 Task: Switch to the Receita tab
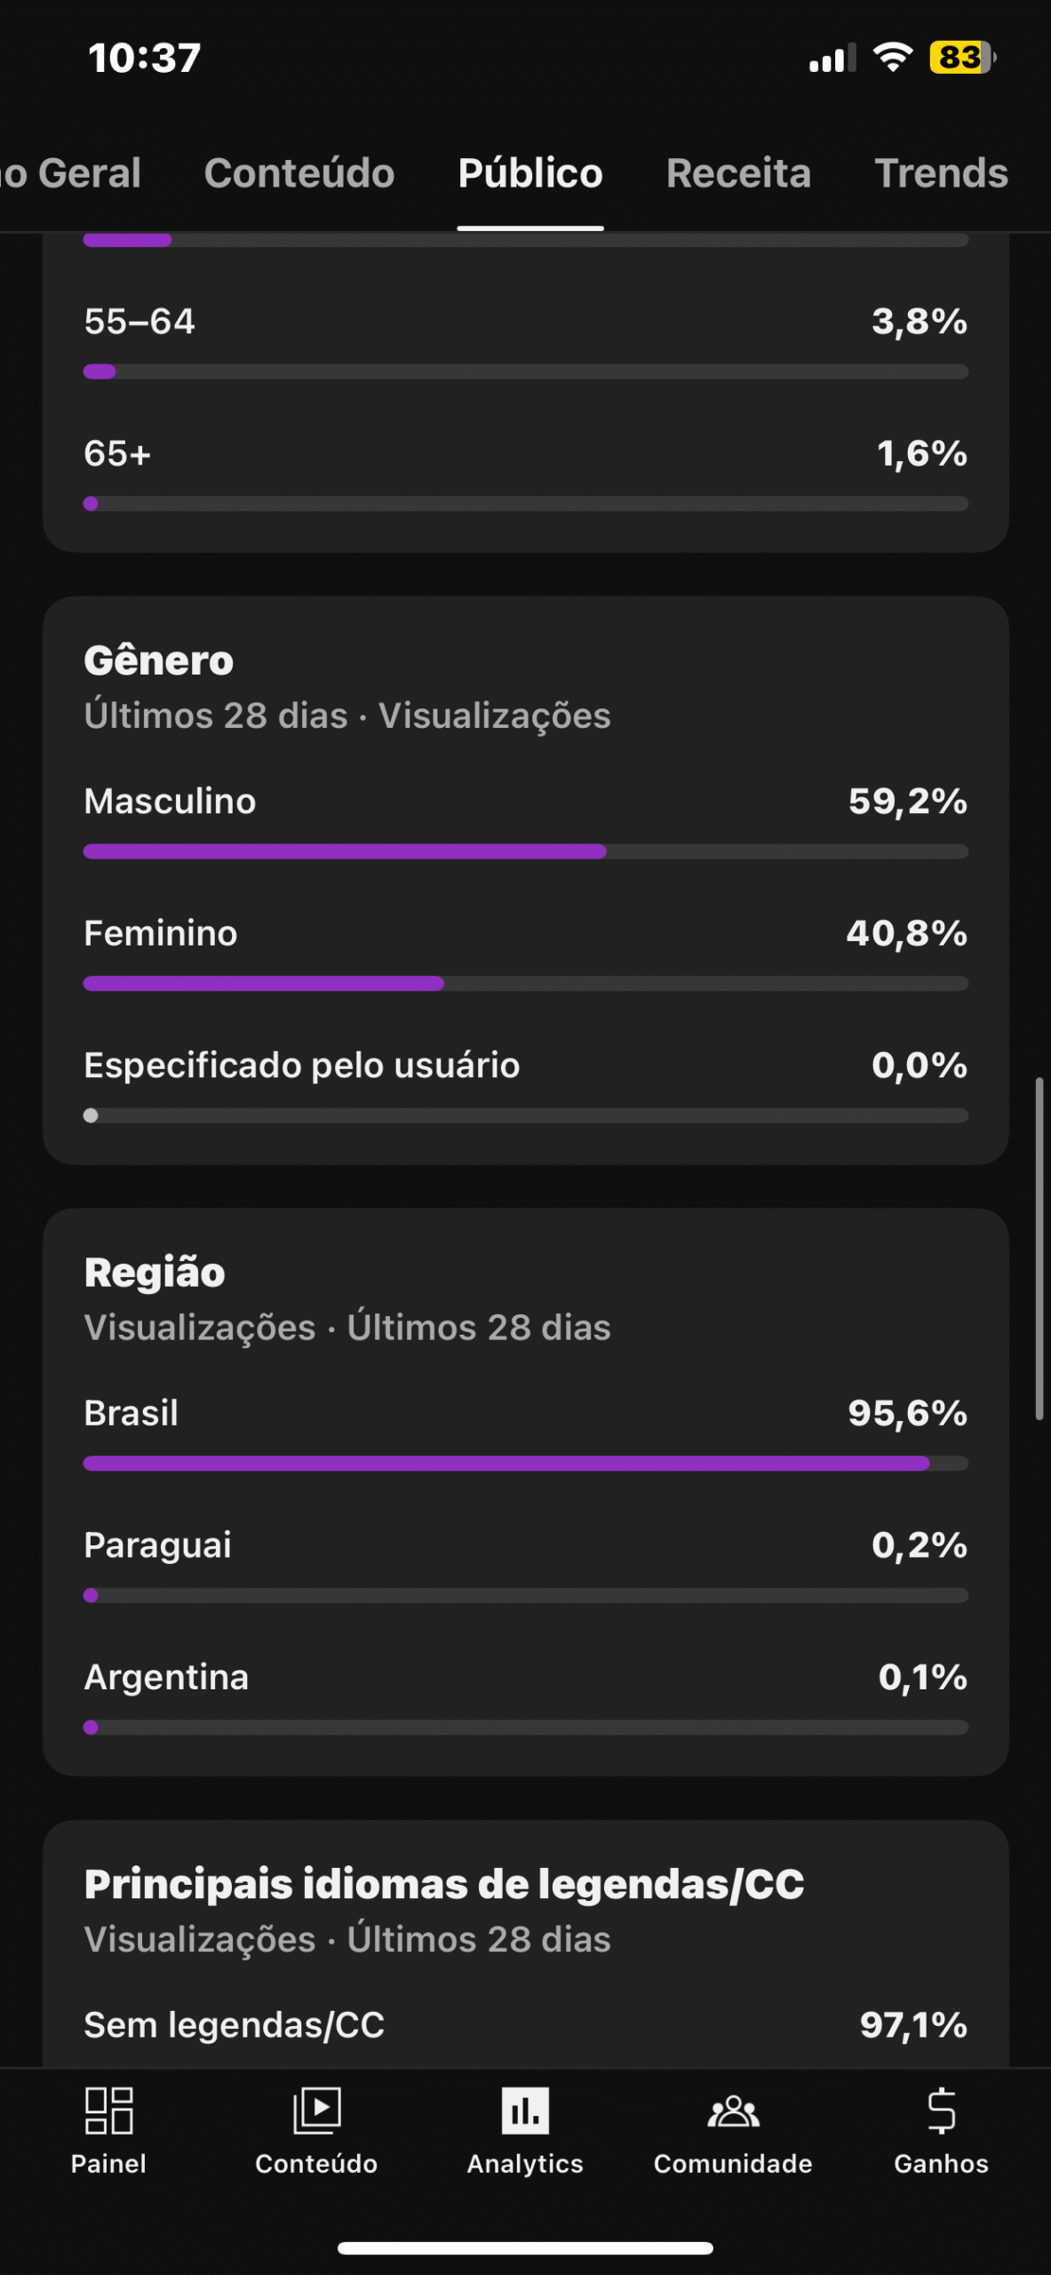[738, 173]
